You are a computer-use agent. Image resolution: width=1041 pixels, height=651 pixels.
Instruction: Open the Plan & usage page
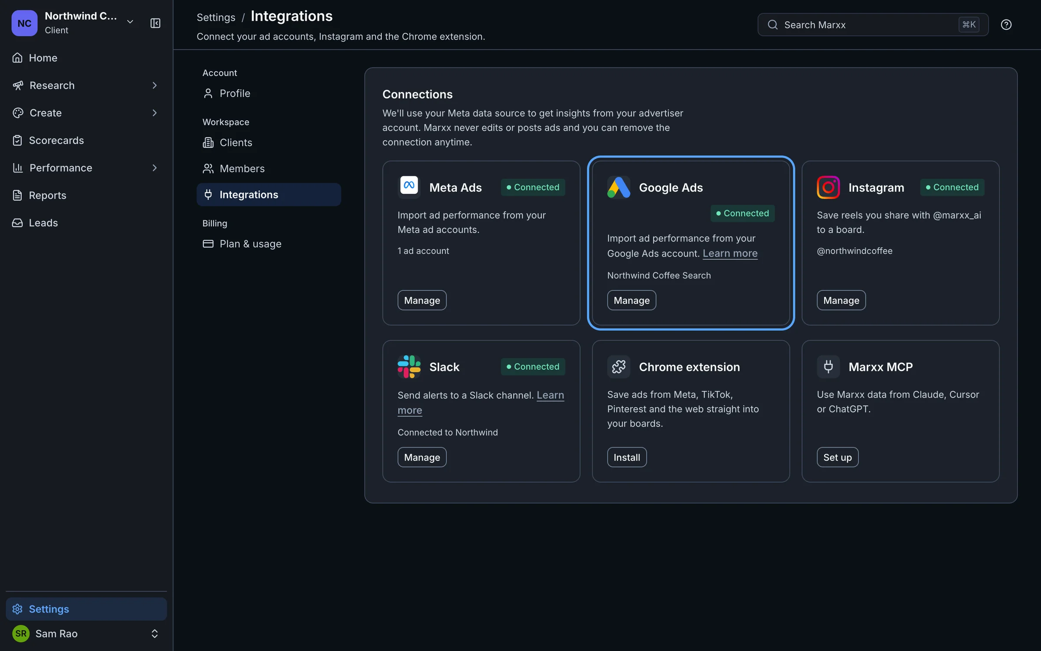[268, 244]
